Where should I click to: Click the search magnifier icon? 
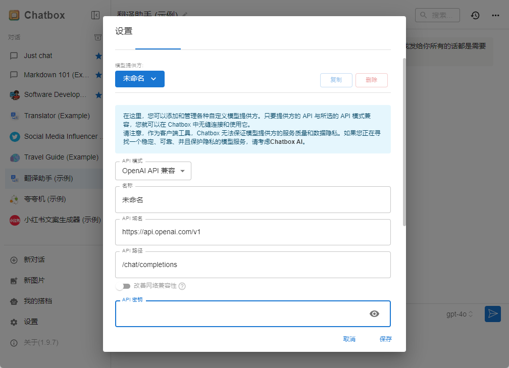tap(423, 15)
